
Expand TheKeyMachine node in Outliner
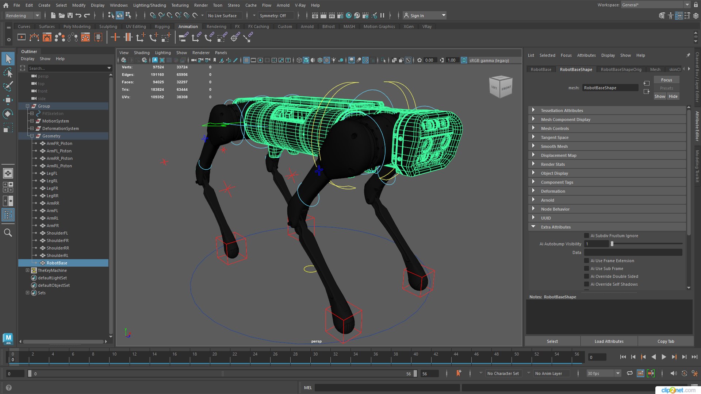[x=27, y=270]
